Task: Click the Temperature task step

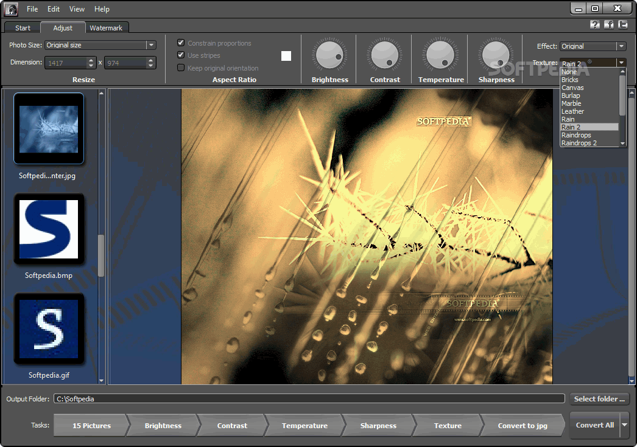Action: [x=304, y=426]
